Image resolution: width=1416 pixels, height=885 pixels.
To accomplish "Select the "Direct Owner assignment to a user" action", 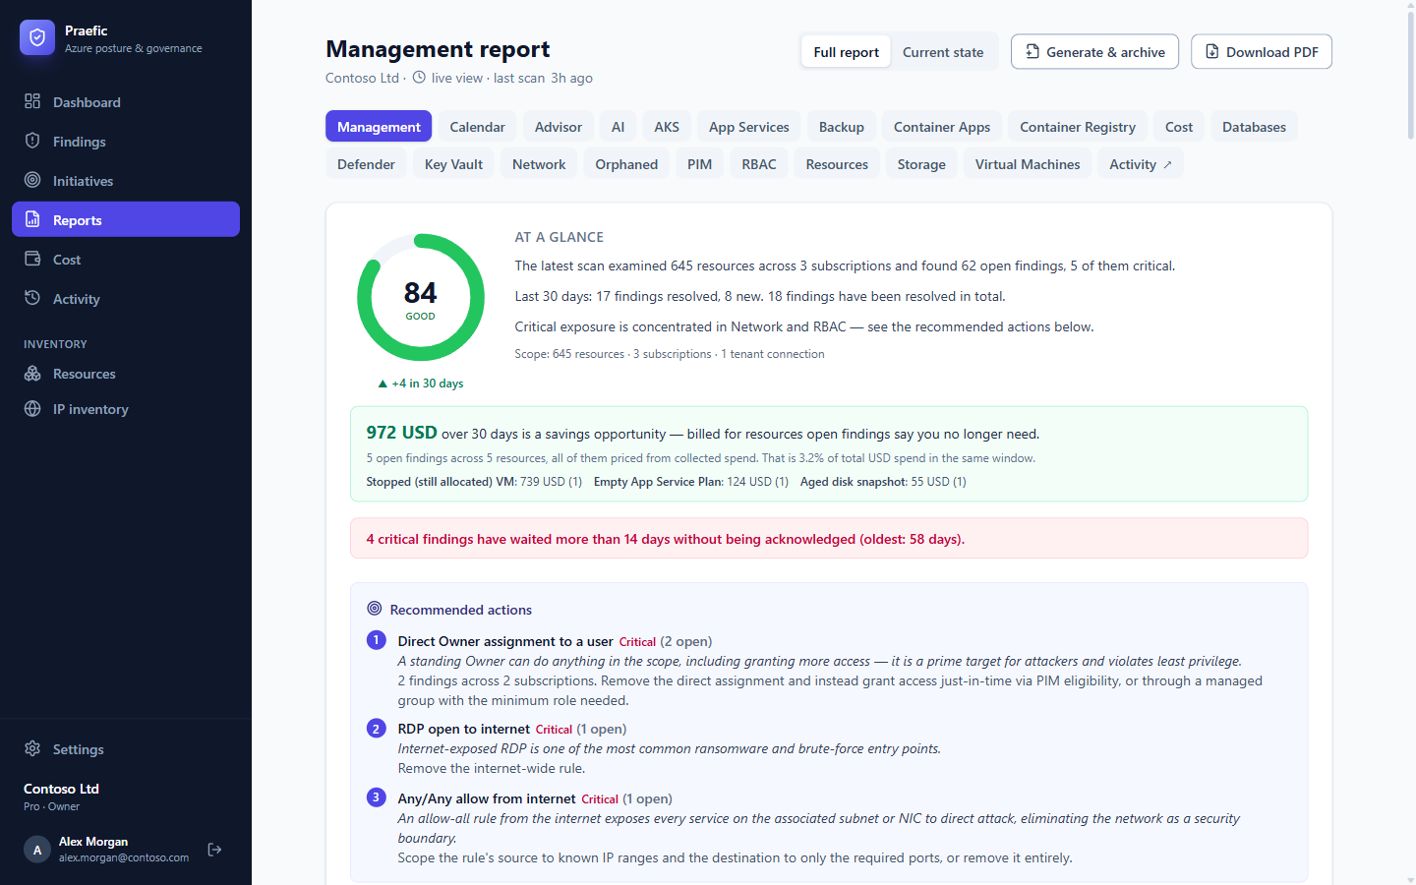I will click(x=505, y=641).
